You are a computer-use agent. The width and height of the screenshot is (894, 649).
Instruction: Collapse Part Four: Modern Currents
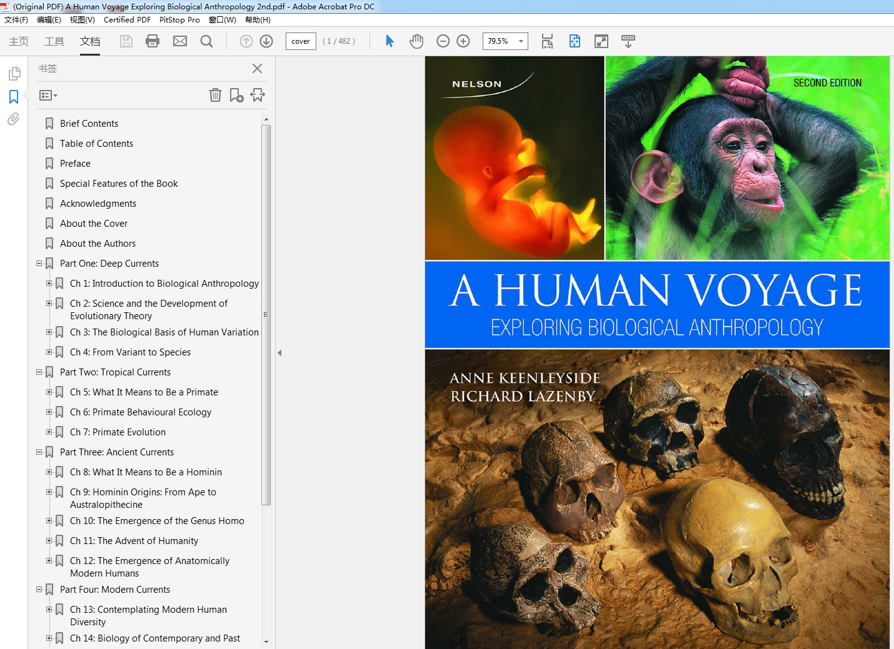pyautogui.click(x=39, y=590)
